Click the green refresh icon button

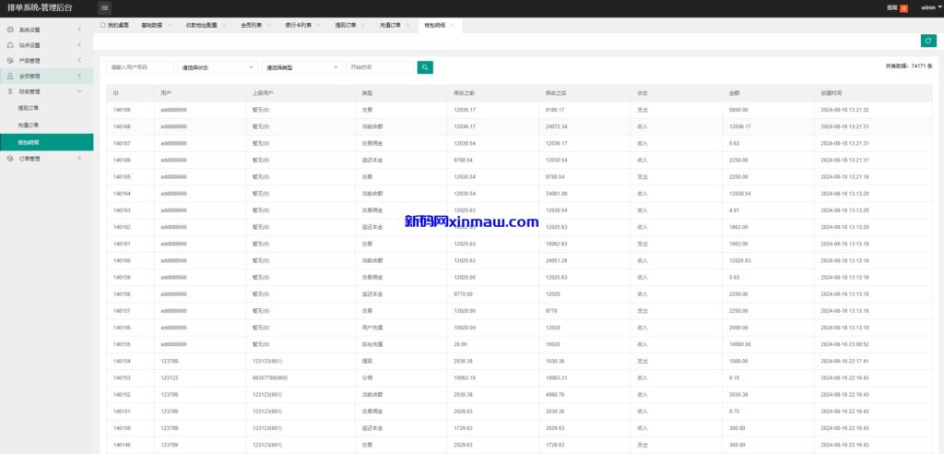click(x=928, y=41)
